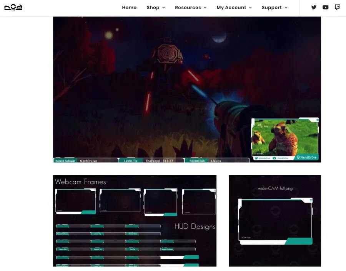Click the wide-CAM-full.png preview image
Viewport: 346px width, 271px height.
[275, 220]
